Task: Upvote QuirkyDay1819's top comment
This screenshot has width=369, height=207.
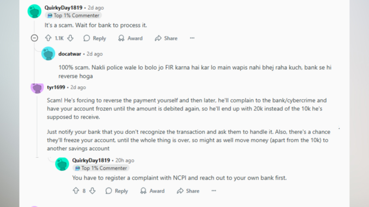Action: [x=48, y=38]
